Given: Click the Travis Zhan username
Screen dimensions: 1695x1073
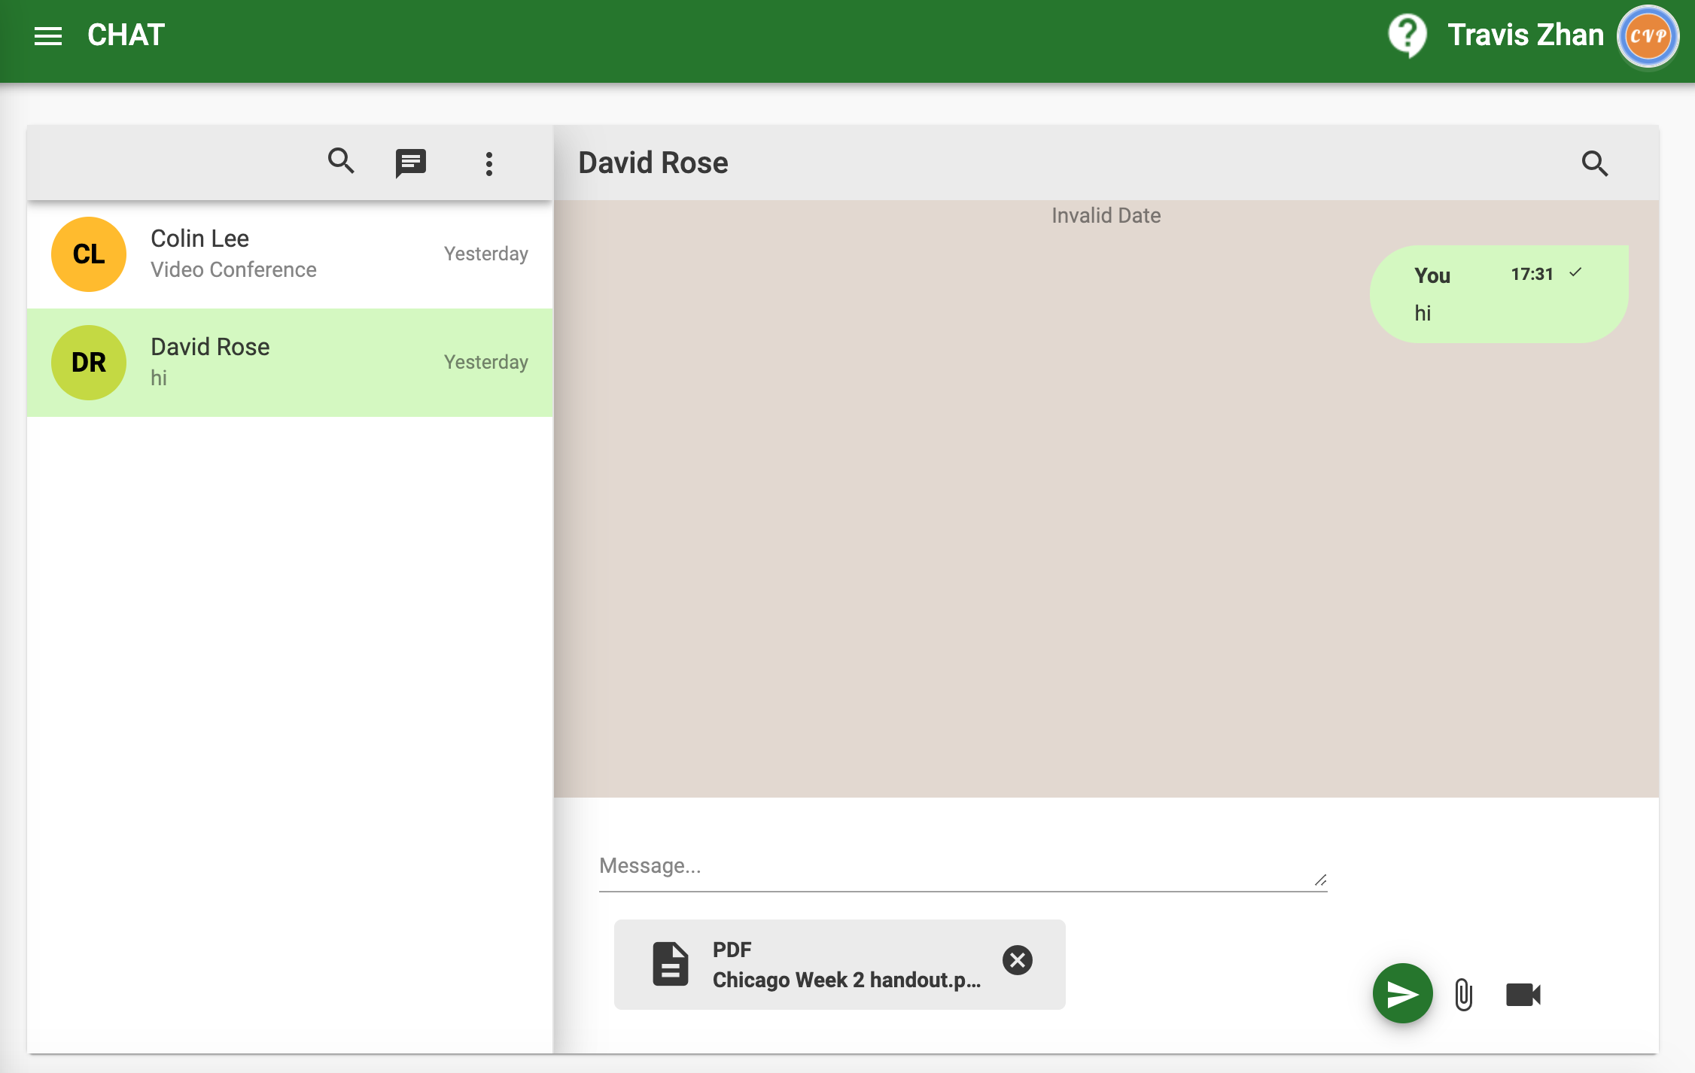Looking at the screenshot, I should coord(1525,35).
